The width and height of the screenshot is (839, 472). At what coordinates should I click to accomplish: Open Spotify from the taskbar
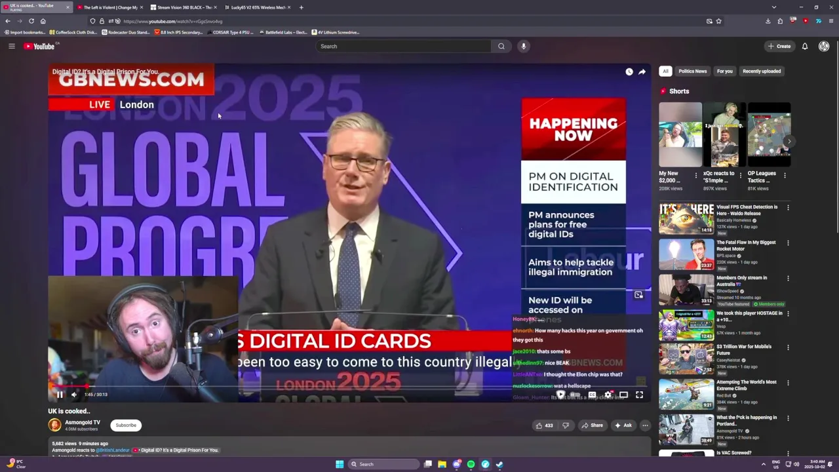(471, 464)
